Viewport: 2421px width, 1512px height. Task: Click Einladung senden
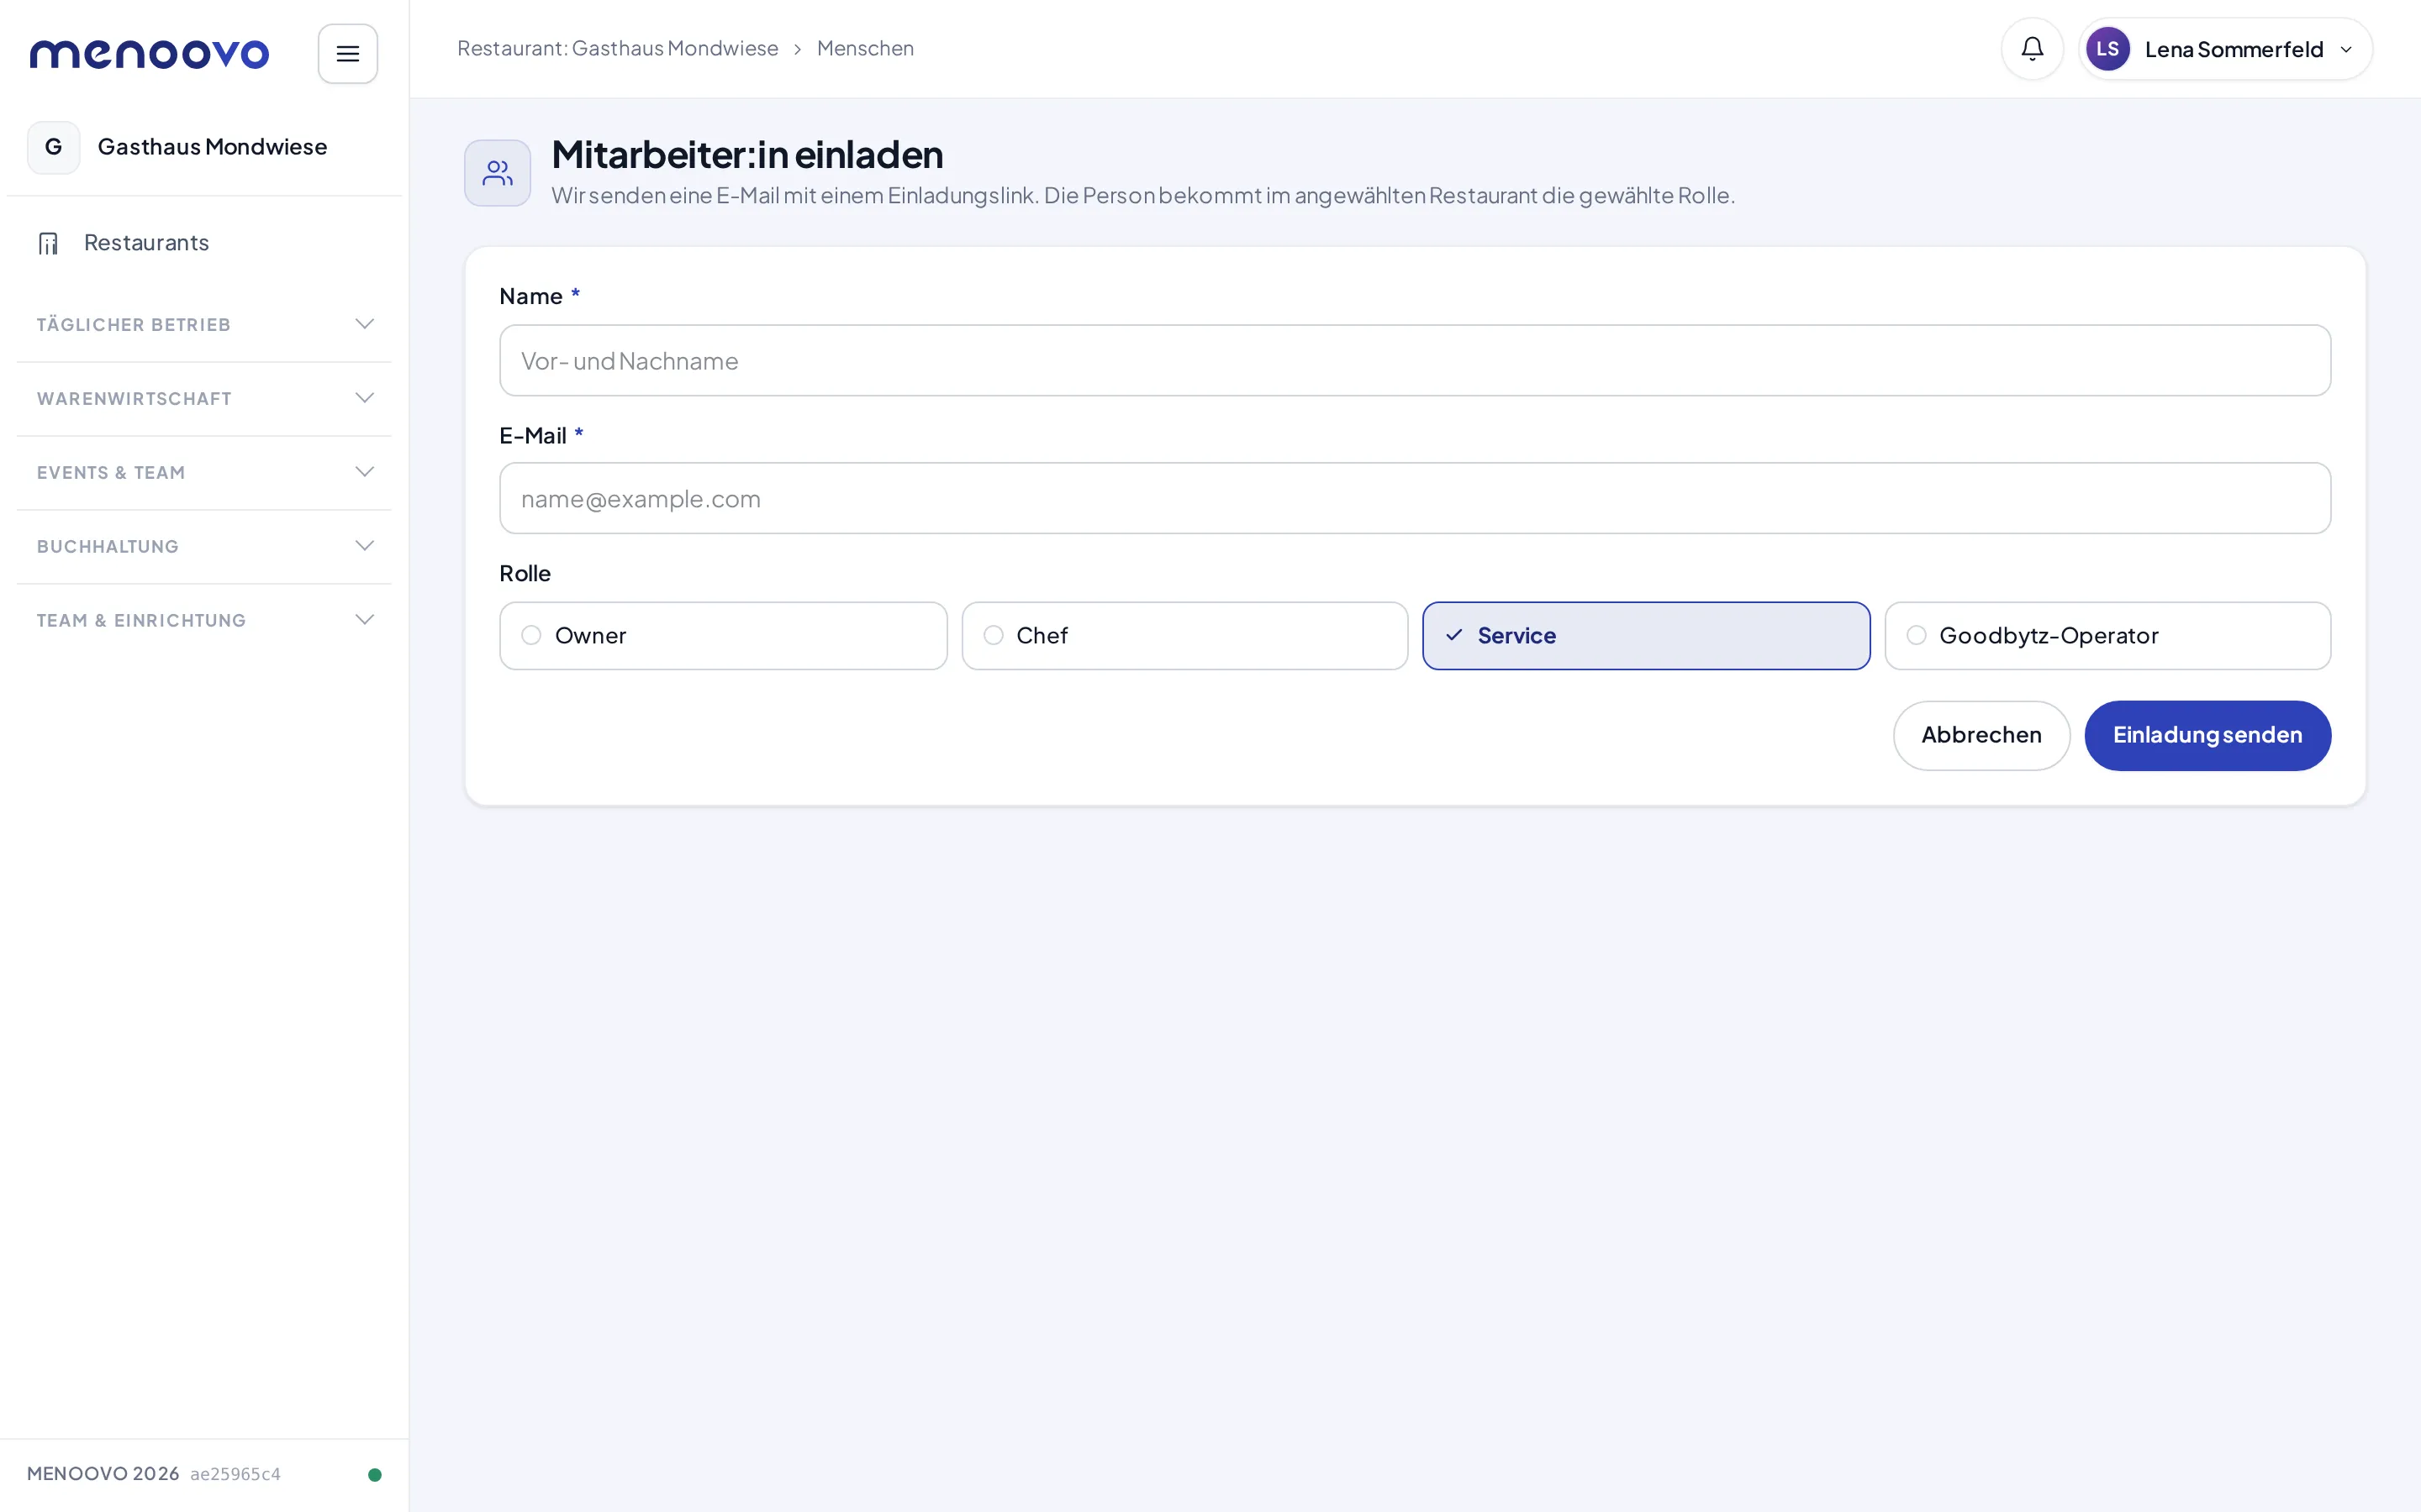click(x=2207, y=735)
